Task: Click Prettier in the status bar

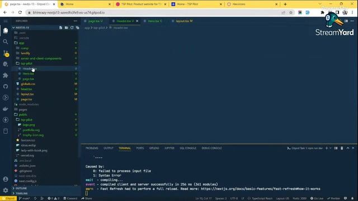Action: click(333, 199)
